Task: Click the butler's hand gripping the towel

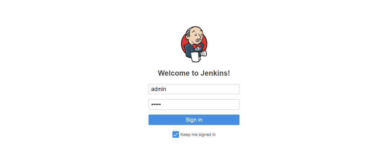Action: [203, 53]
